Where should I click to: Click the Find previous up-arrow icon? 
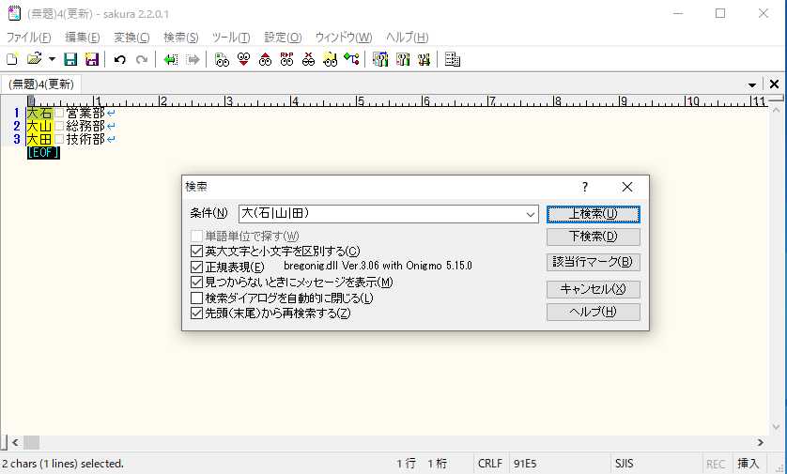click(265, 59)
